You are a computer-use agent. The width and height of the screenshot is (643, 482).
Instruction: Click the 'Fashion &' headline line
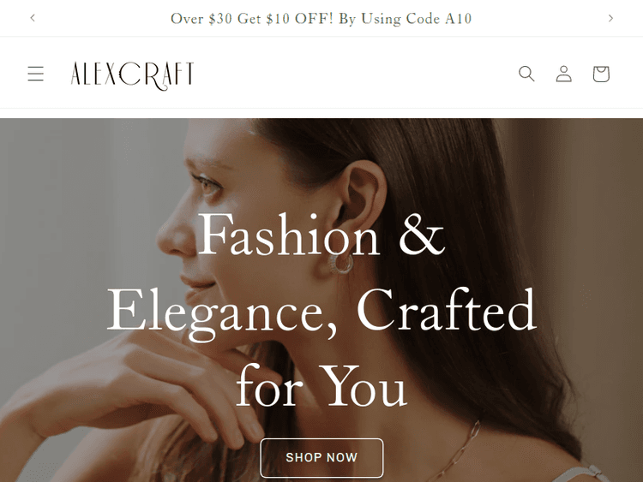321,235
